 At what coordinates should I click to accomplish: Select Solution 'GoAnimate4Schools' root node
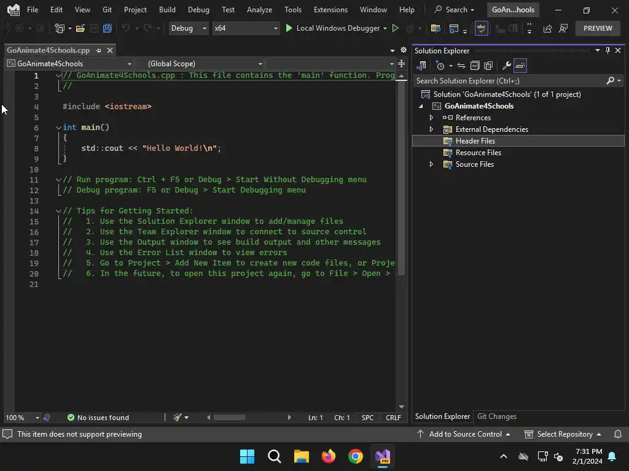tap(507, 94)
